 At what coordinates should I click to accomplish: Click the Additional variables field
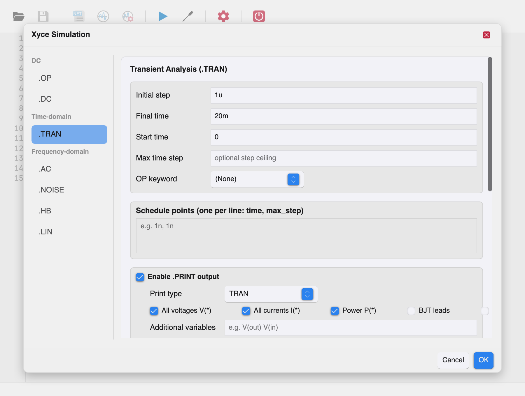click(351, 328)
